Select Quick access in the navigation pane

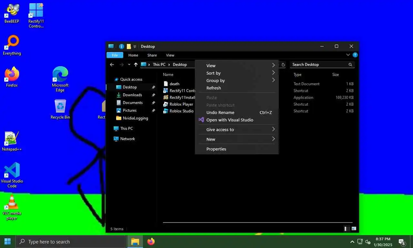tap(131, 79)
